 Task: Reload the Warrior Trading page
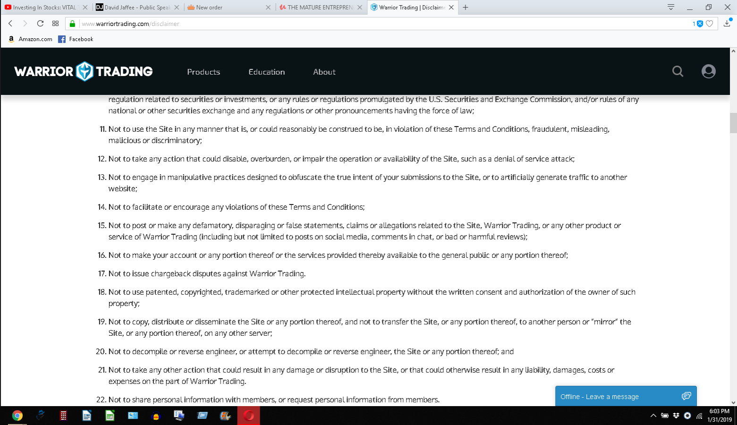coord(40,24)
